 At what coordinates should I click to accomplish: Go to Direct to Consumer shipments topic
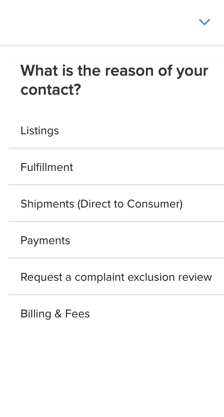click(116, 204)
